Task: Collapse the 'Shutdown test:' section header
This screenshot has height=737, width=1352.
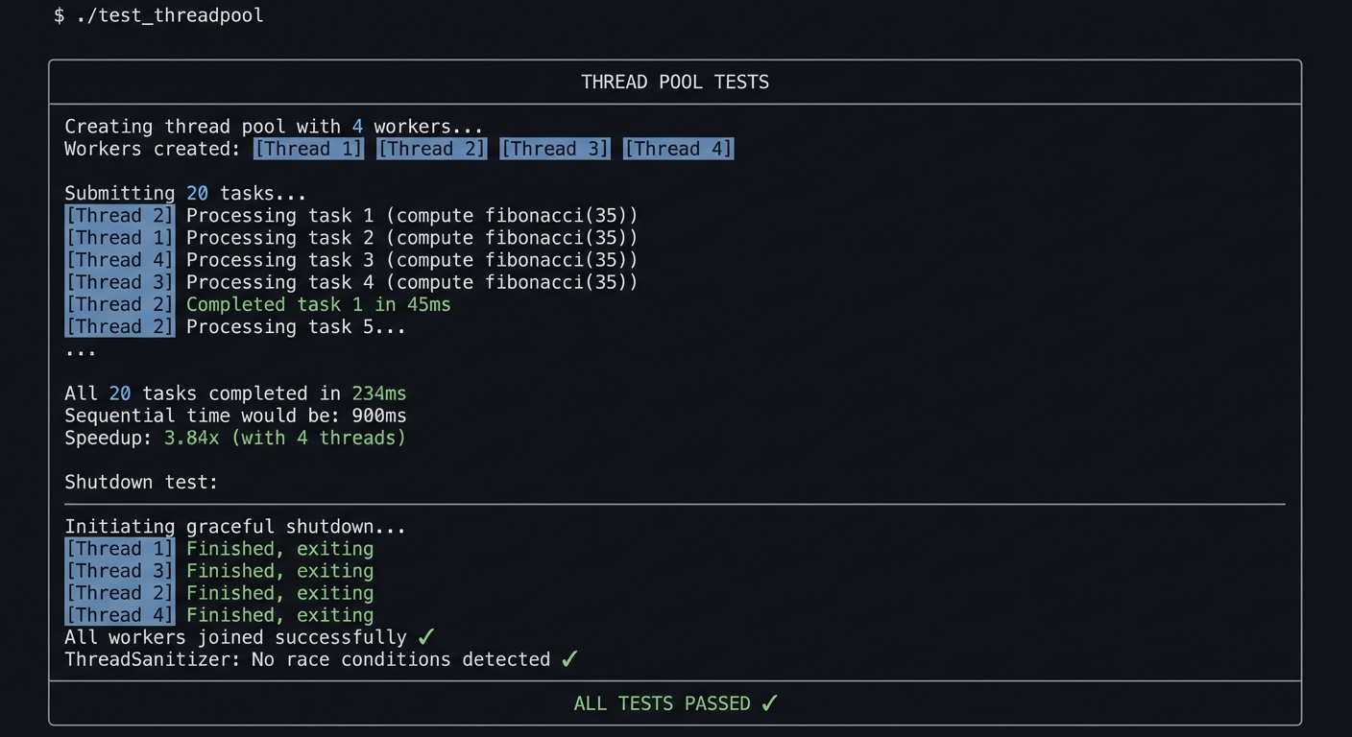Action: tap(141, 482)
